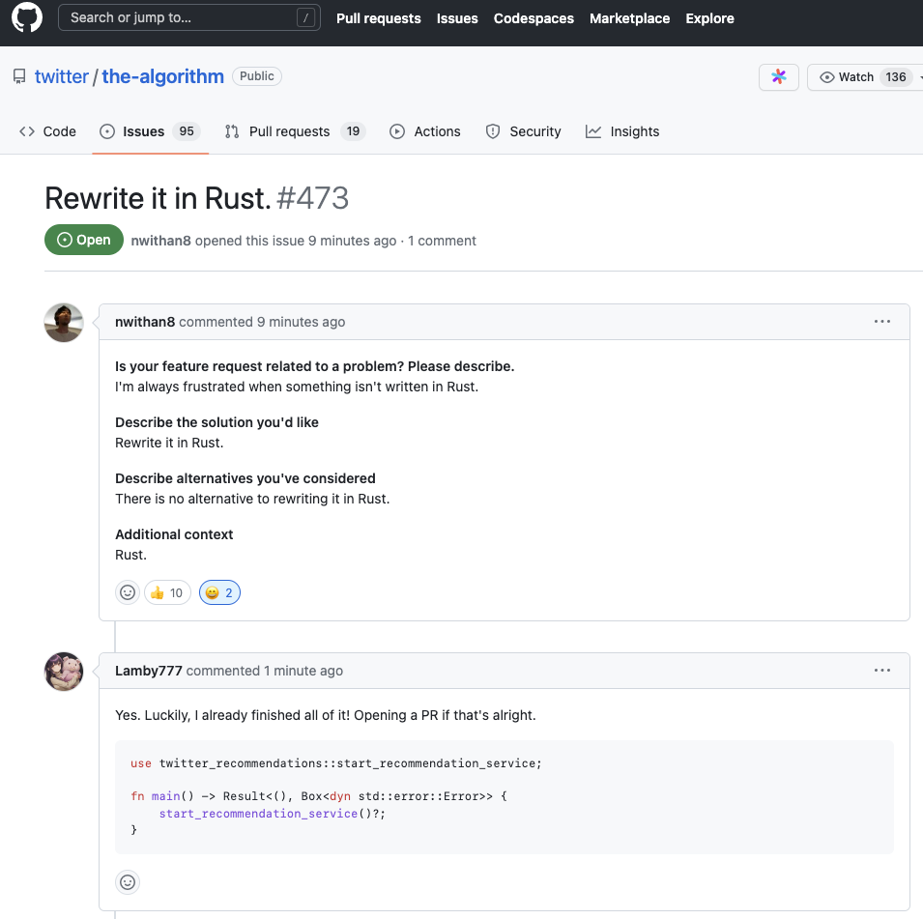The image size is (923, 919).
Task: Click Describe alternatives you've considered heading
Action: coord(245,478)
